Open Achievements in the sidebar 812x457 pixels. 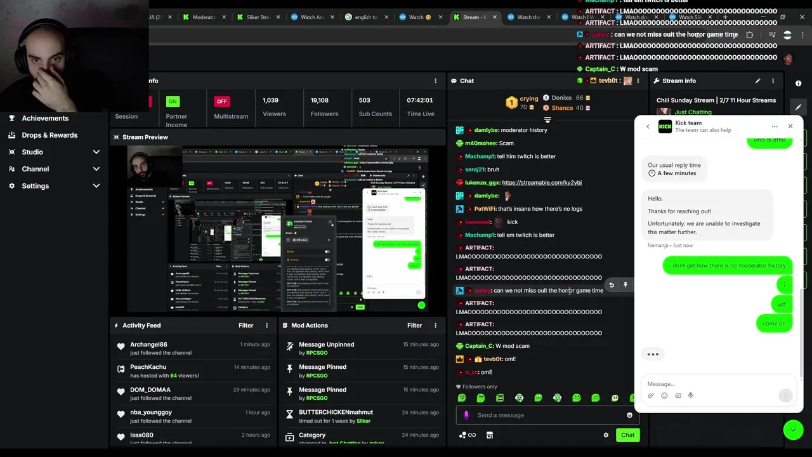45,118
